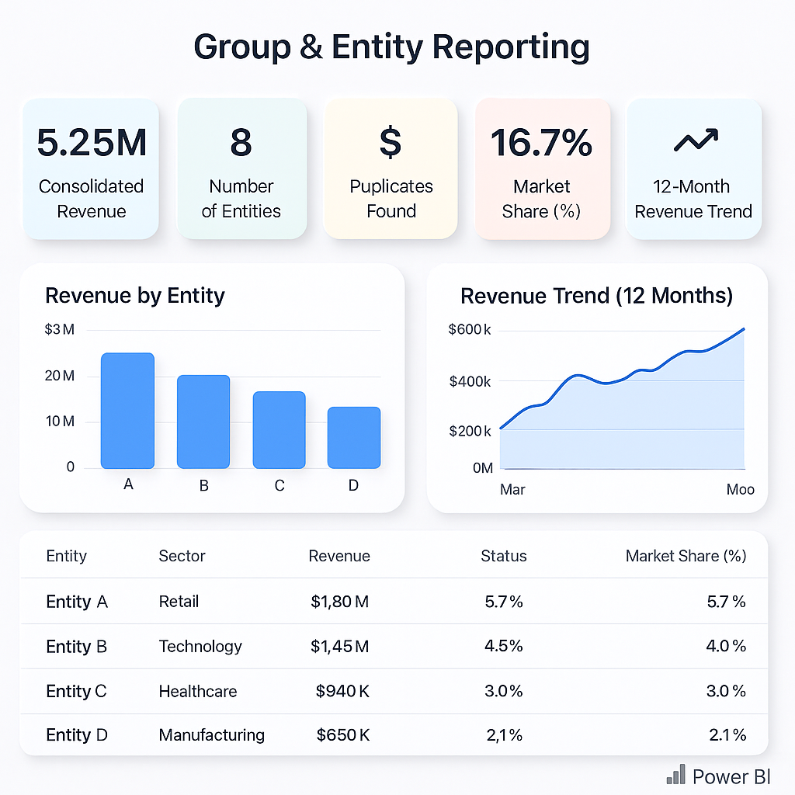
Task: Select bar B in Revenue by Entity chart
Action: point(203,422)
